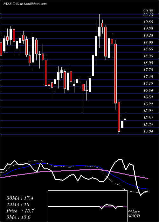Click the 15.04 price axis label
The width and height of the screenshot is (159, 222).
[x=148, y=131]
